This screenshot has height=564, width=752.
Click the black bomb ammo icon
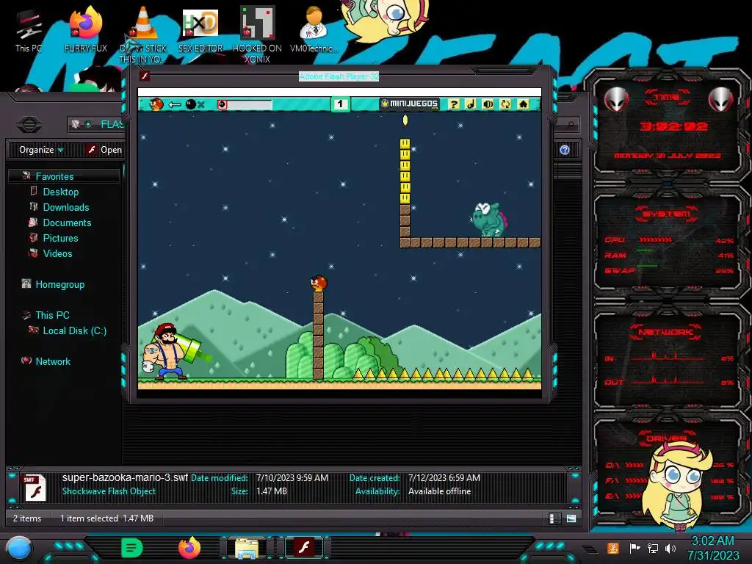coord(190,104)
